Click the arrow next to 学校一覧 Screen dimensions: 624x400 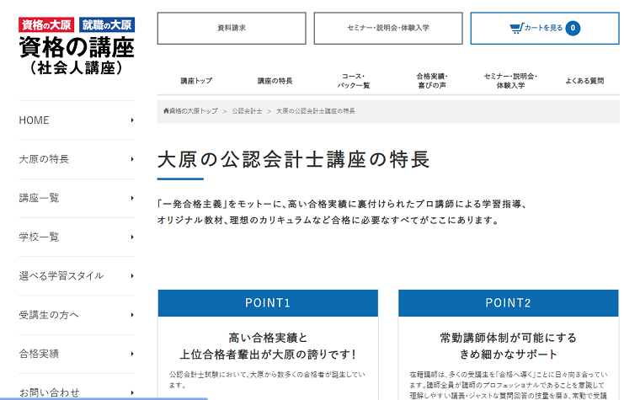pyautogui.click(x=132, y=237)
